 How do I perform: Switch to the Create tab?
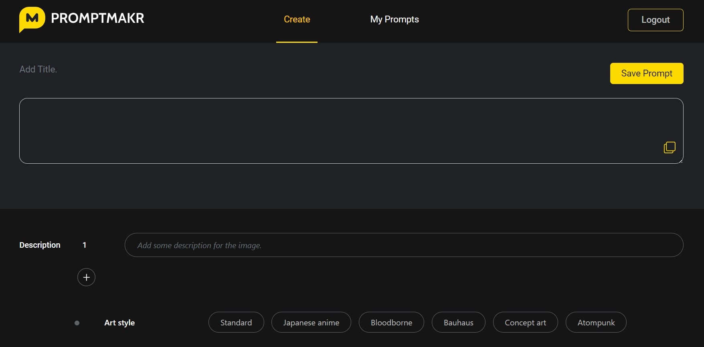click(x=297, y=20)
